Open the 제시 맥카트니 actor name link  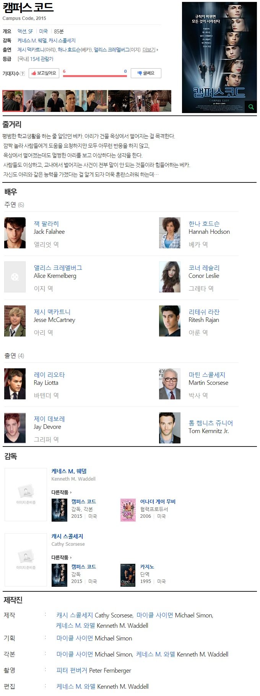tap(52, 312)
